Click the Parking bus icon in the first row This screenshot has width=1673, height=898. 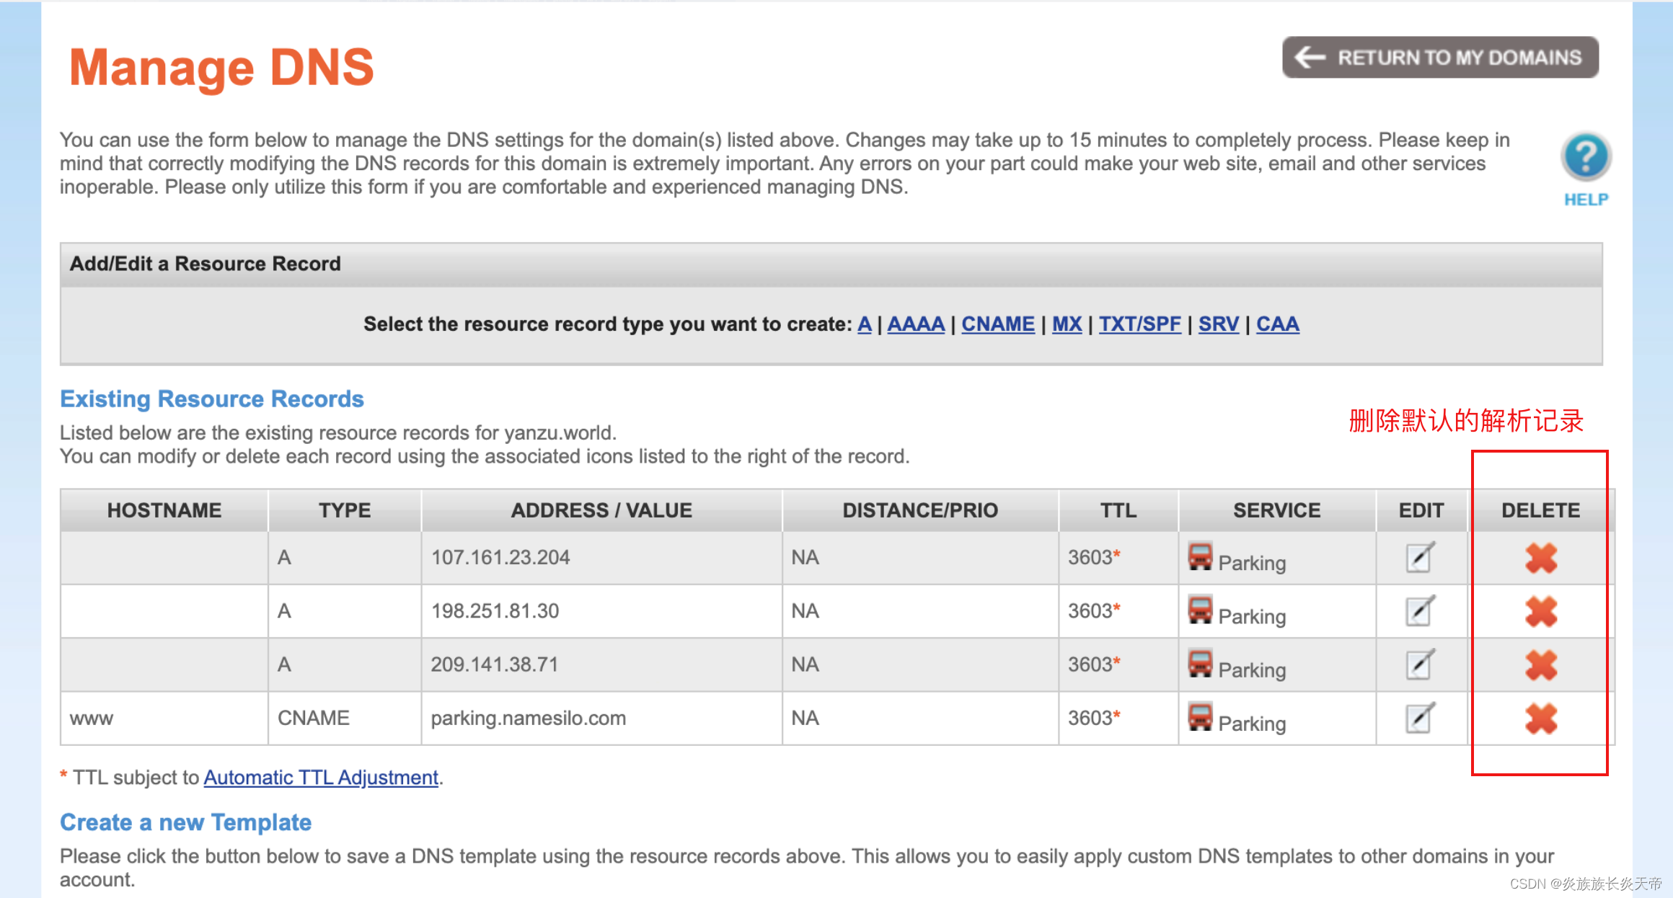(1200, 556)
